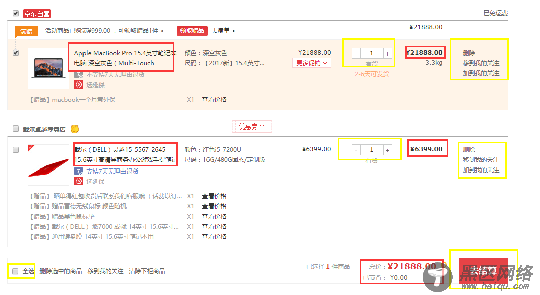Click the 满赠 promotion tag

point(26,32)
